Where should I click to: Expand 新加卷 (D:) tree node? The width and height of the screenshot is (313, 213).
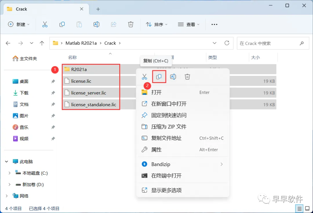coord(9,185)
